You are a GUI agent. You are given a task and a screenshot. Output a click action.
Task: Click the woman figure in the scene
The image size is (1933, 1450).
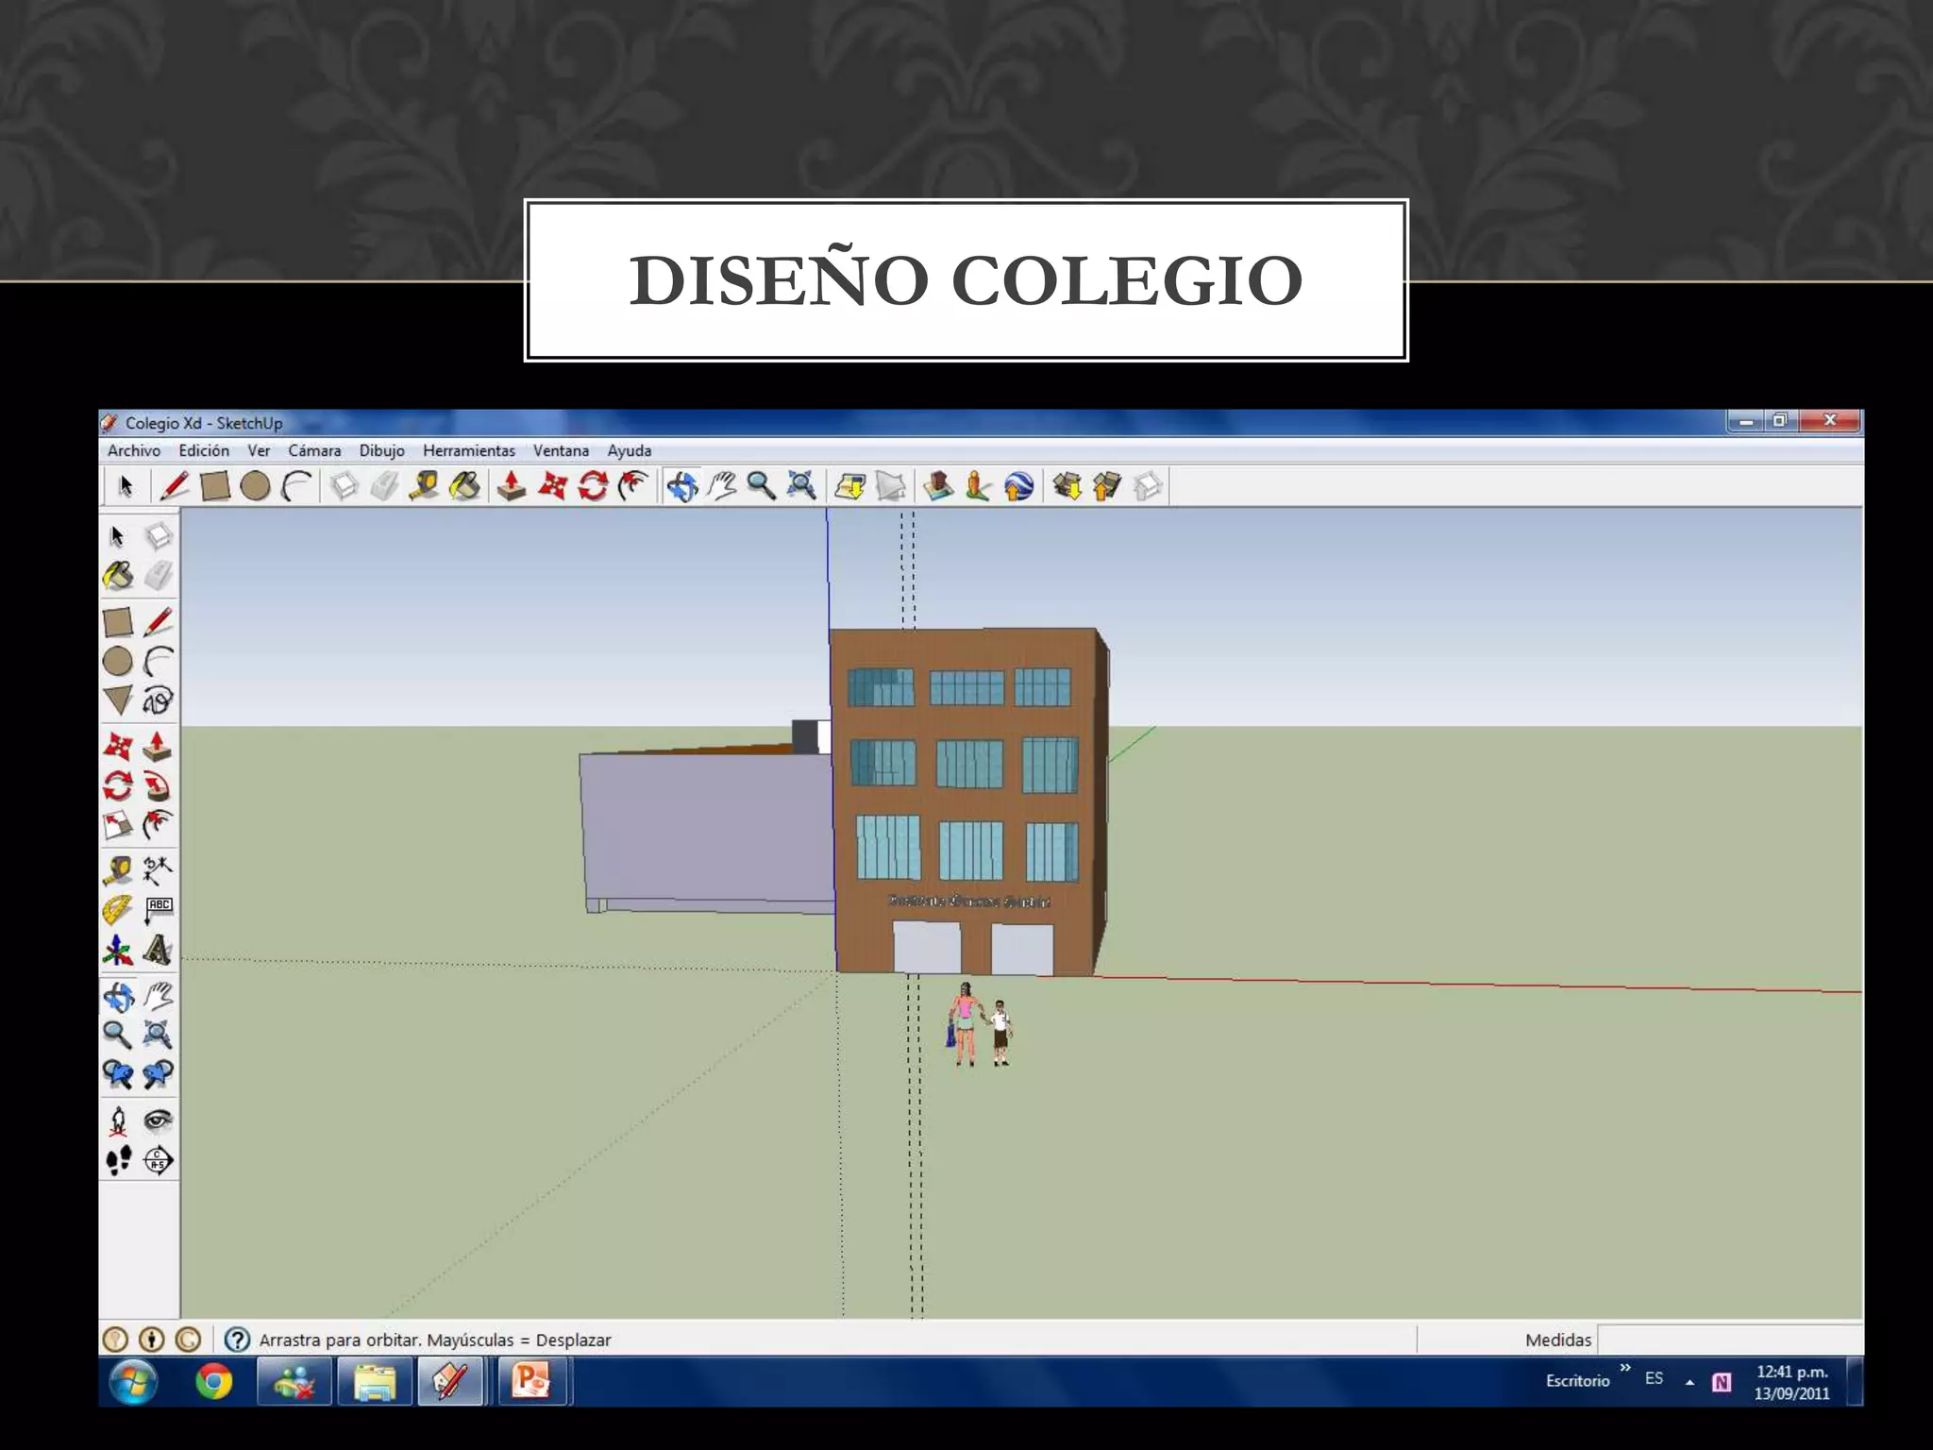pos(964,1025)
